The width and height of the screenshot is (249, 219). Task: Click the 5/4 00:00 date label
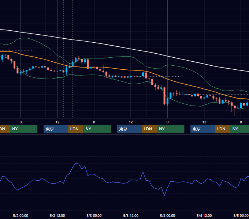tap(167, 215)
